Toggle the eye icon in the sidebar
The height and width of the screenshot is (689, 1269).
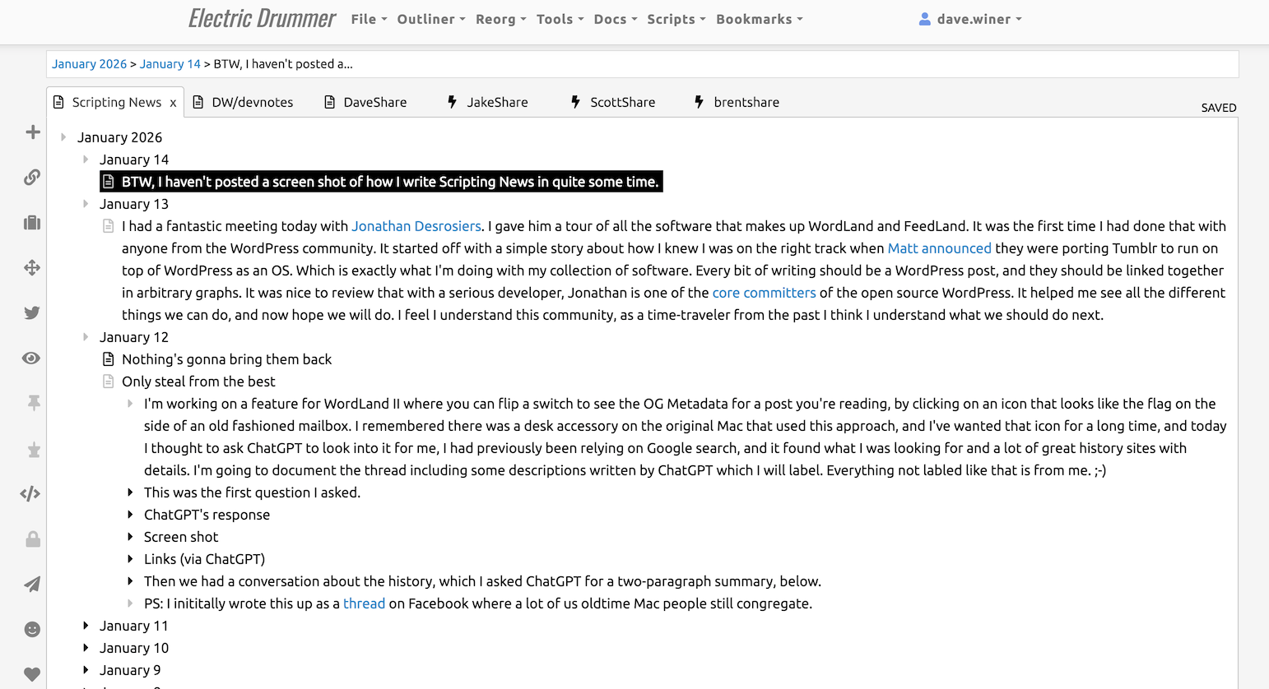(x=31, y=358)
